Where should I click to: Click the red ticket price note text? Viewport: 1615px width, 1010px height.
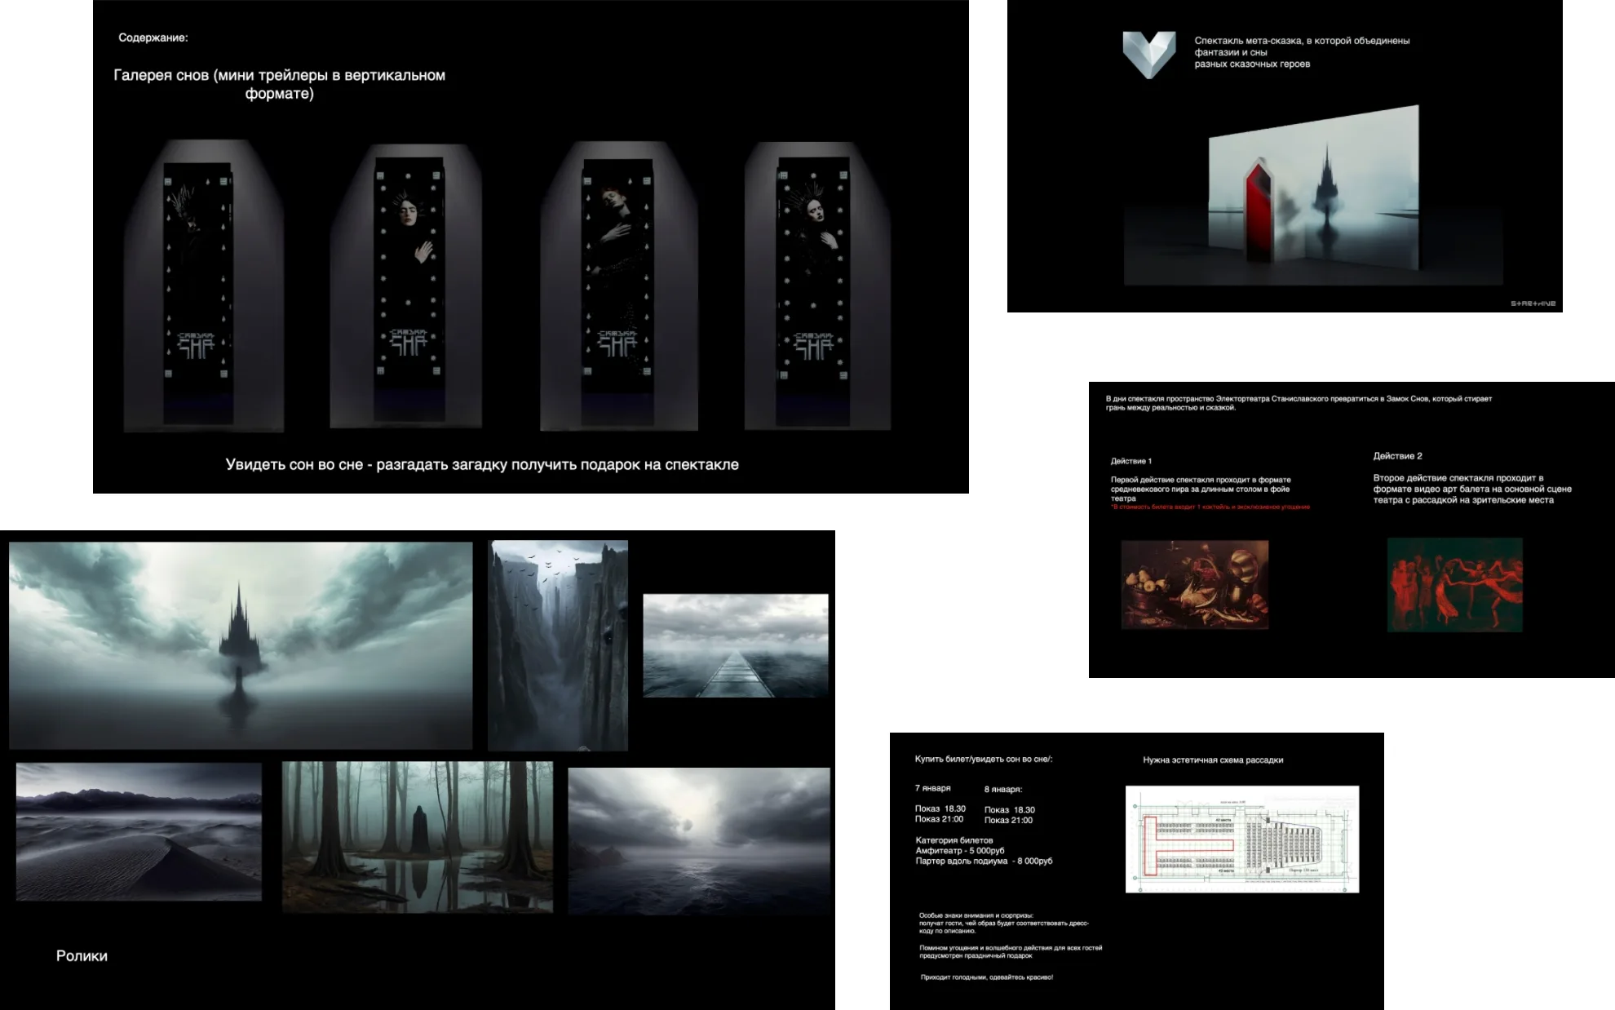1210,507
